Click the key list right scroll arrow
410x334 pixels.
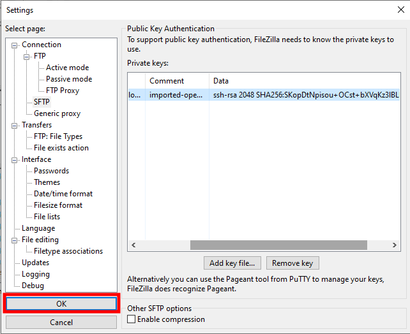point(394,245)
